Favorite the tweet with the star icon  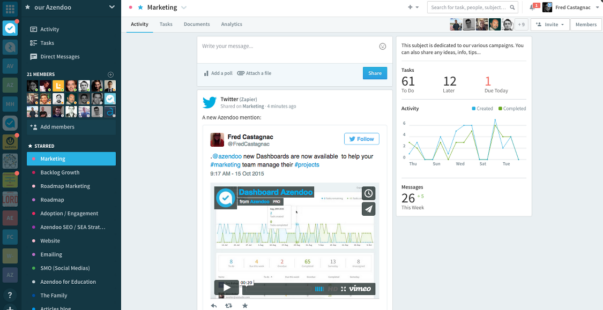[x=245, y=306]
